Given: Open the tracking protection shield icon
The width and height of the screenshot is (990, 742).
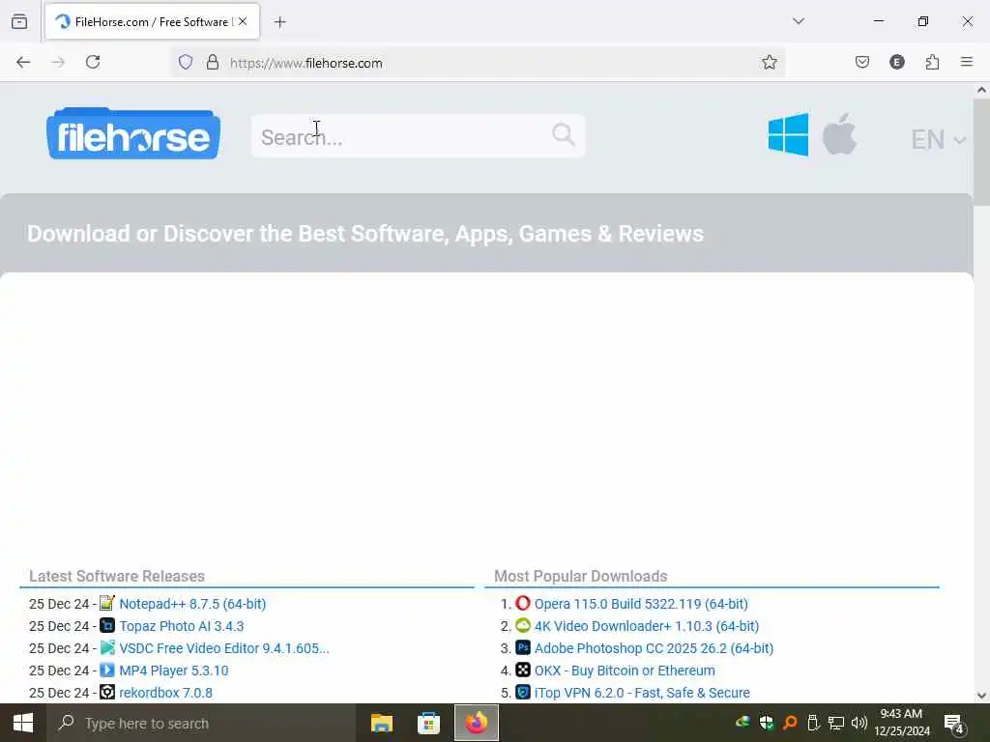Looking at the screenshot, I should pyautogui.click(x=185, y=62).
